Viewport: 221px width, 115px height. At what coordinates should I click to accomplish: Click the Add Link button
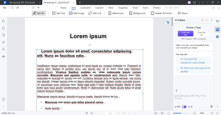click(95, 13)
